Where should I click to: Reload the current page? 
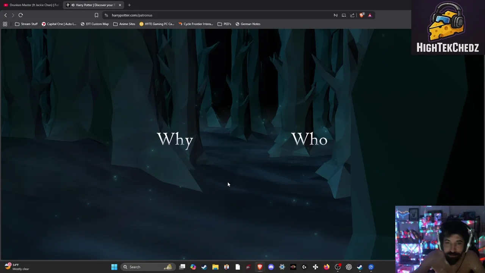(x=20, y=15)
